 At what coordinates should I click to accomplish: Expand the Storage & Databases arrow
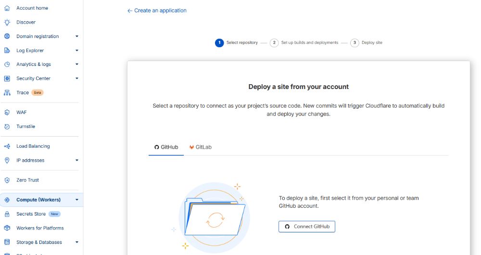77,242
